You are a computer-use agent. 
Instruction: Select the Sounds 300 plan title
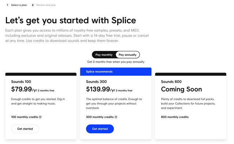pyautogui.click(x=96, y=82)
